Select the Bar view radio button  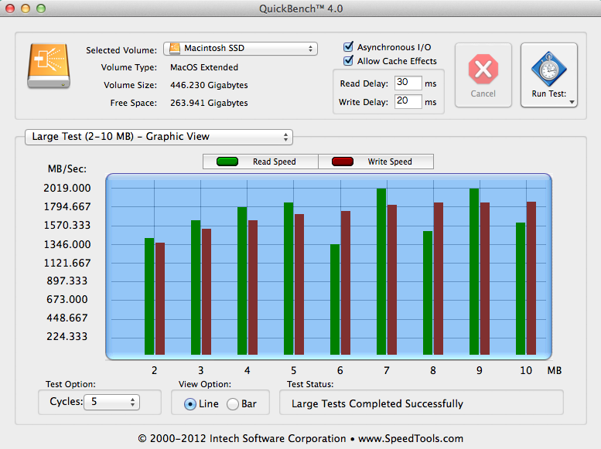233,404
